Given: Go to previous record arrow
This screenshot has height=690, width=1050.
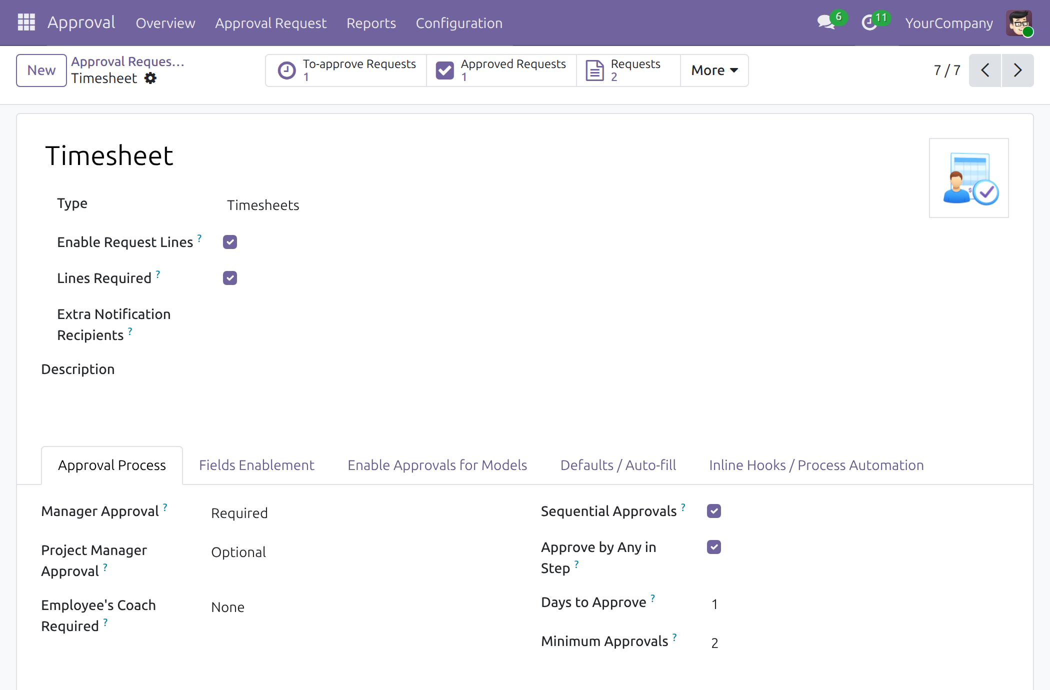Looking at the screenshot, I should click(x=985, y=70).
